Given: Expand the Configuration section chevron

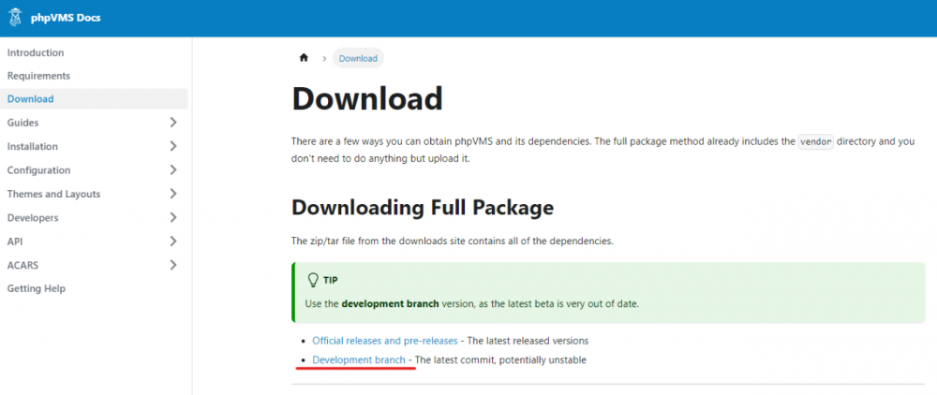Looking at the screenshot, I should (x=173, y=170).
